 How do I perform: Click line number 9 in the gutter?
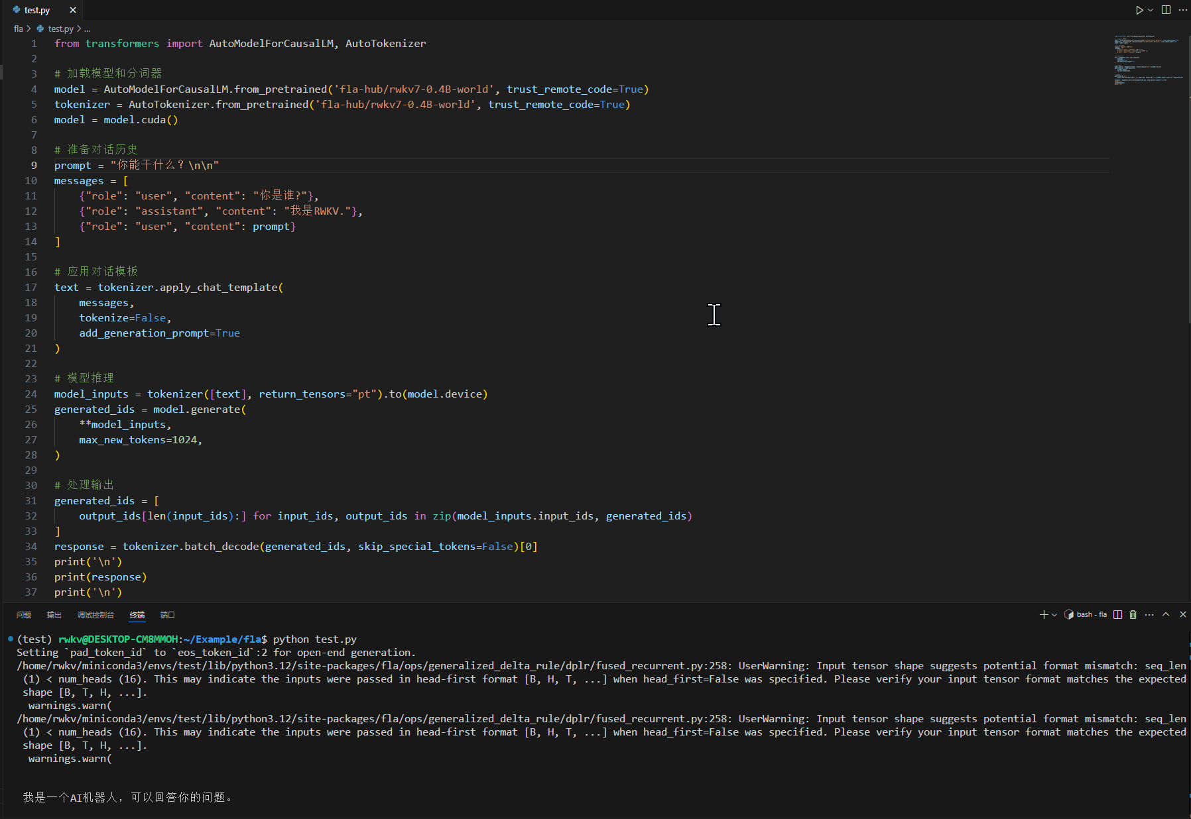click(x=34, y=166)
